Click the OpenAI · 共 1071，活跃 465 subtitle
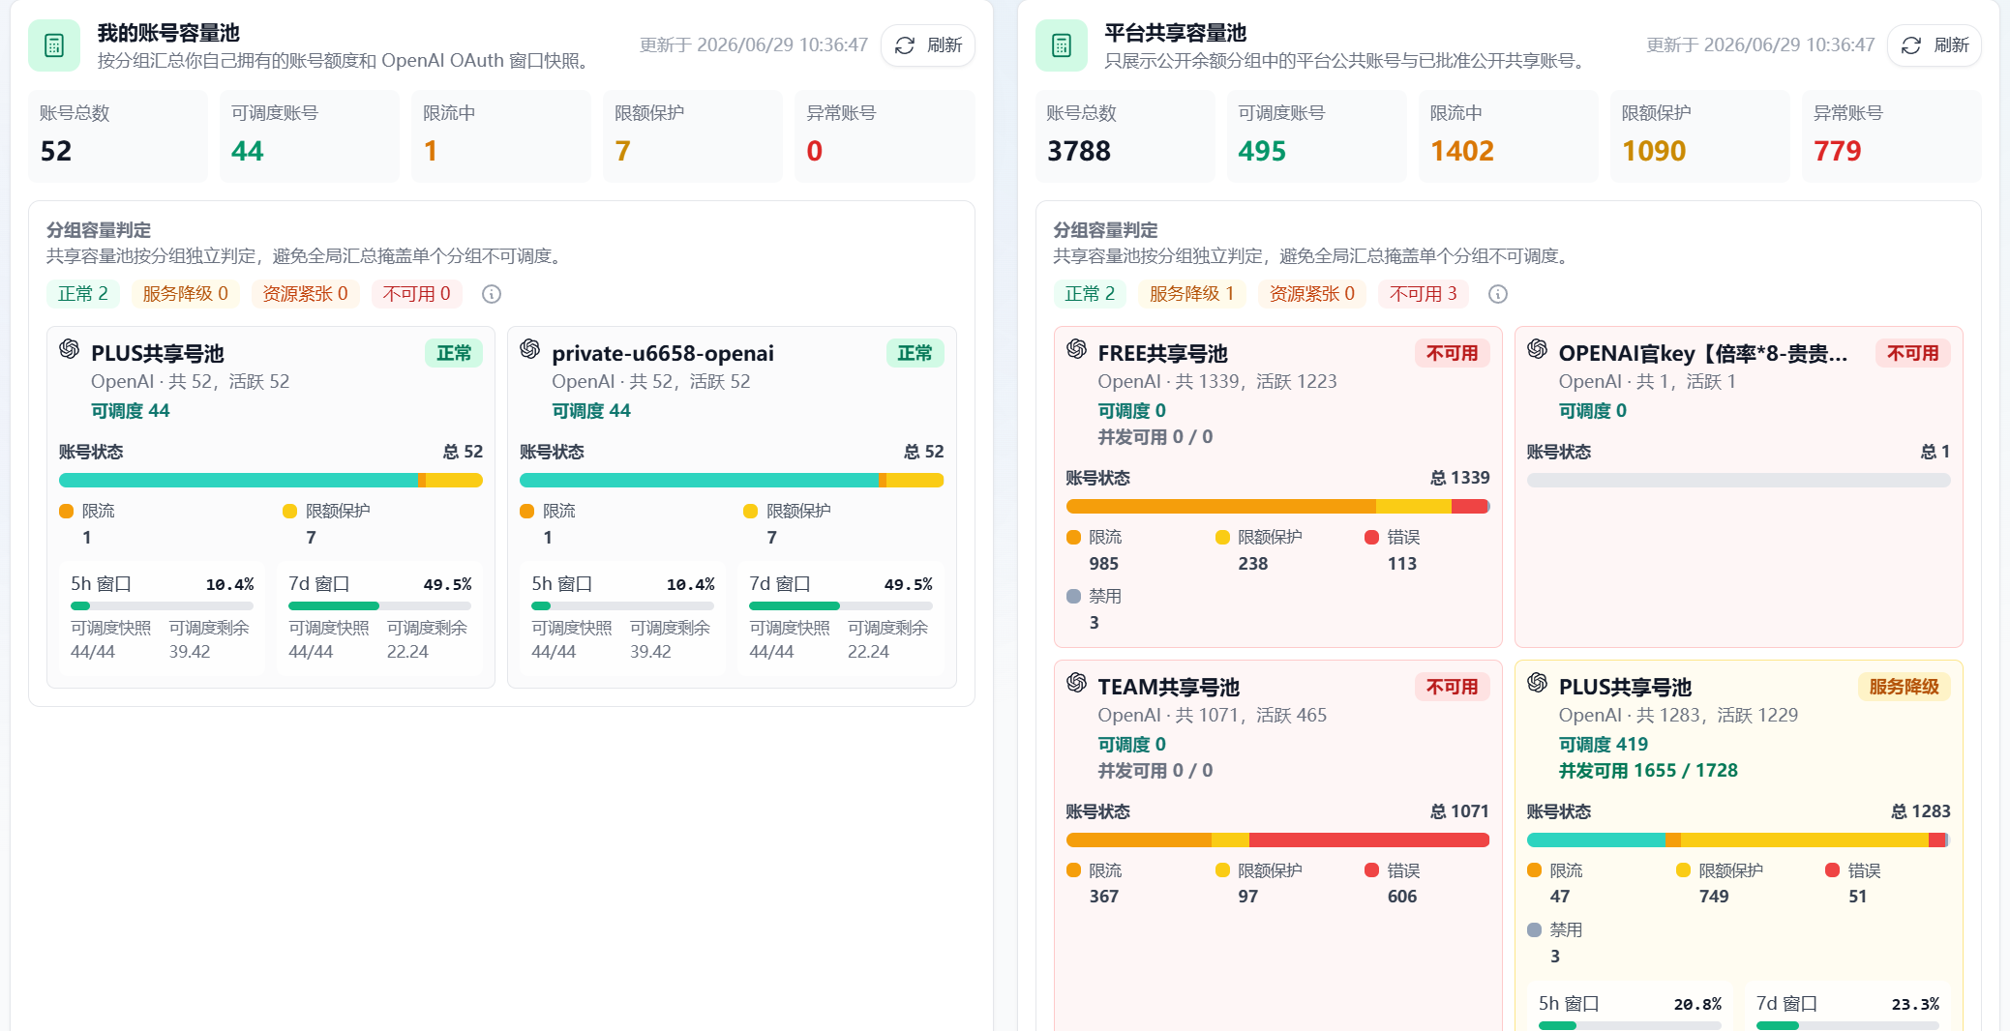The height and width of the screenshot is (1031, 2010). click(x=1212, y=716)
